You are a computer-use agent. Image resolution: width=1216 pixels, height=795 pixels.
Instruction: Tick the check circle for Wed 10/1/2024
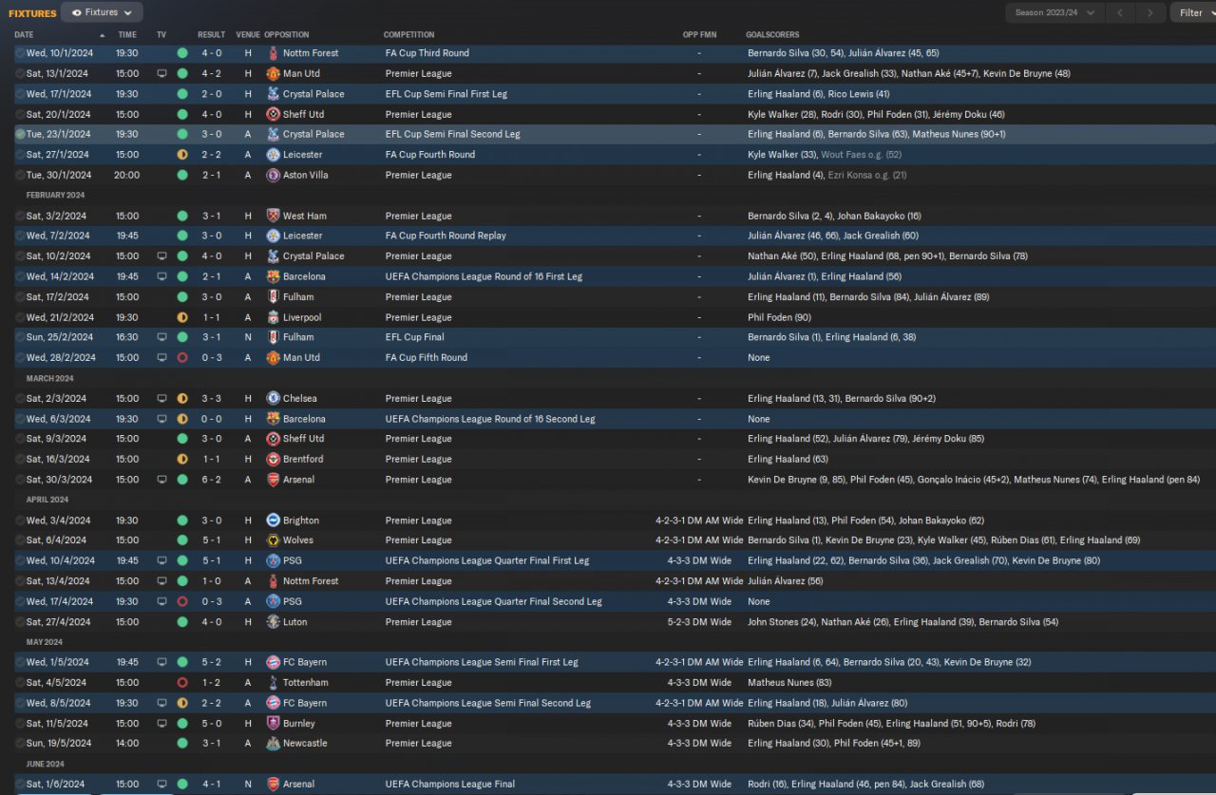tap(20, 53)
